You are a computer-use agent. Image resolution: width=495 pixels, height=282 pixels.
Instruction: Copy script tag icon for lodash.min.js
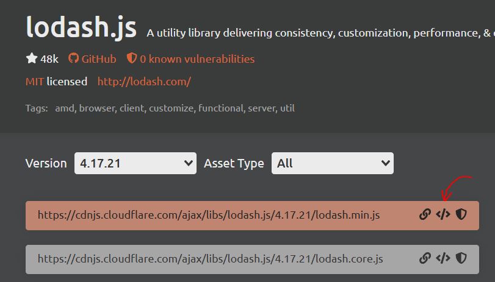443,214
